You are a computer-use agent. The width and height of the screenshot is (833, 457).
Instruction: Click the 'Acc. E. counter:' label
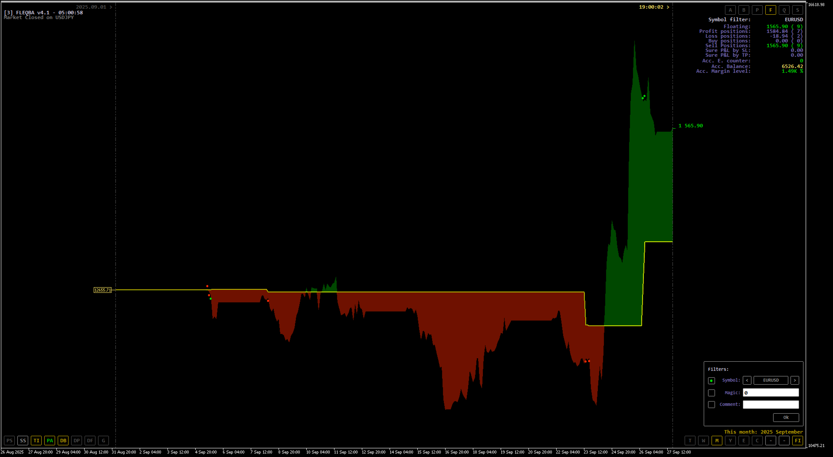click(726, 61)
